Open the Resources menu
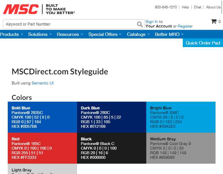223x174 pixels. tap(68, 34)
